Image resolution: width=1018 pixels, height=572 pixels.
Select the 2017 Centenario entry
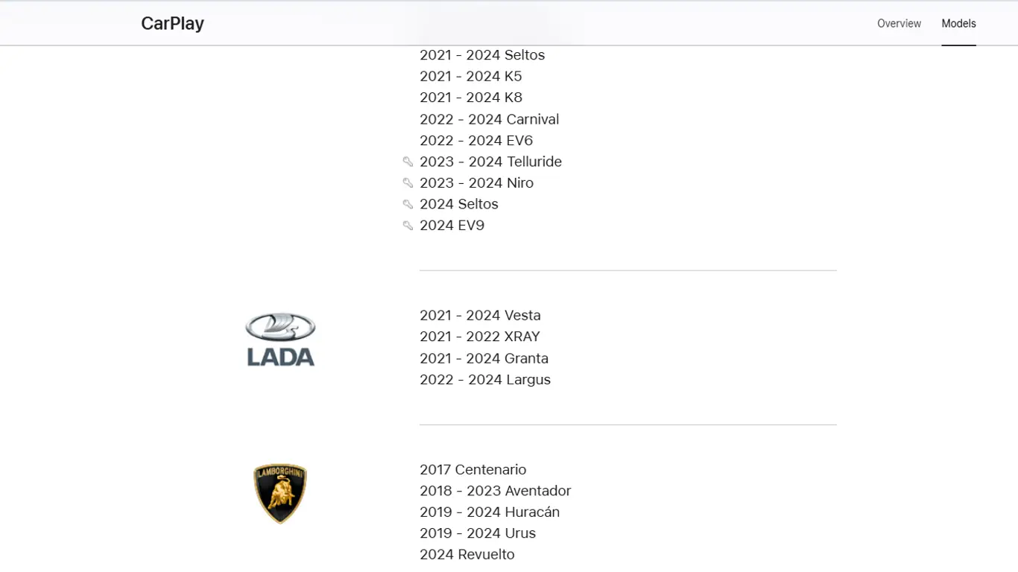click(472, 469)
